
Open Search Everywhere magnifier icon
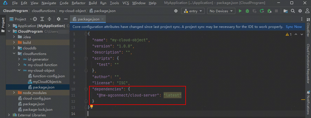tap(293, 11)
